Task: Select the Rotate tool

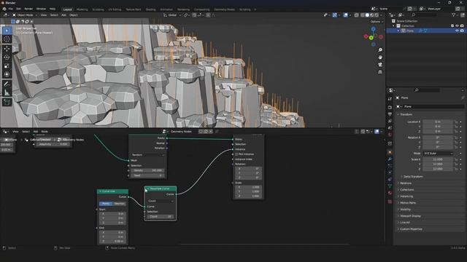Action: 7,57
